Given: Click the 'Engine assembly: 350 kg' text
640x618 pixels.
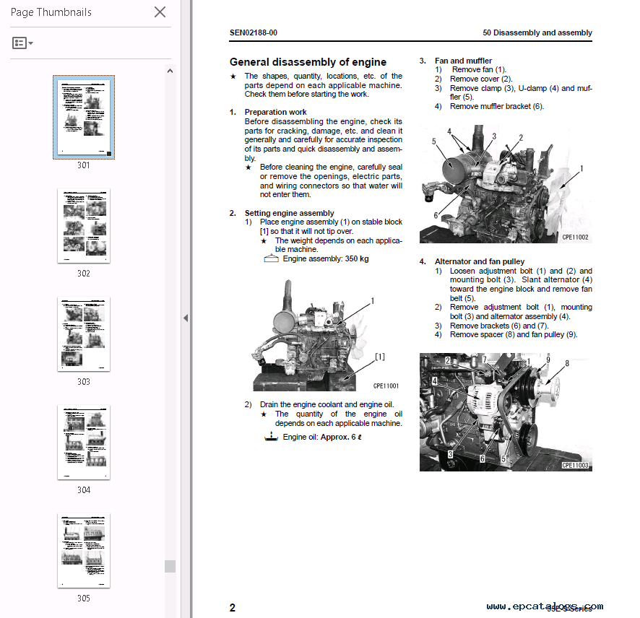Looking at the screenshot, I should [x=326, y=258].
